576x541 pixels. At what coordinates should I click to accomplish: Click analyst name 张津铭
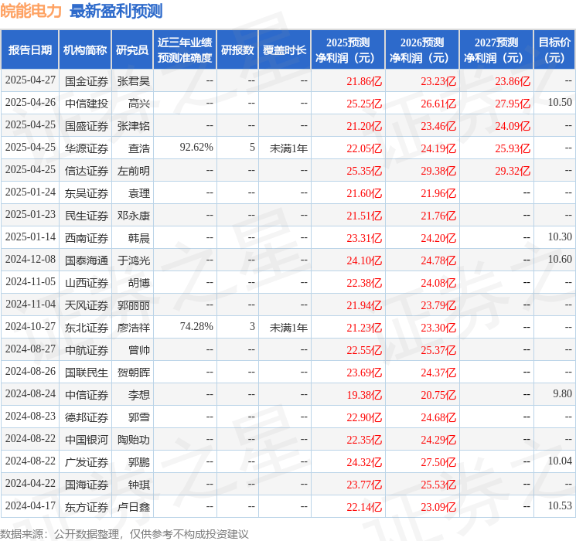(133, 126)
